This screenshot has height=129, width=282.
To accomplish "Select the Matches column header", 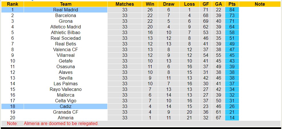I will pyautogui.click(x=125, y=4).
